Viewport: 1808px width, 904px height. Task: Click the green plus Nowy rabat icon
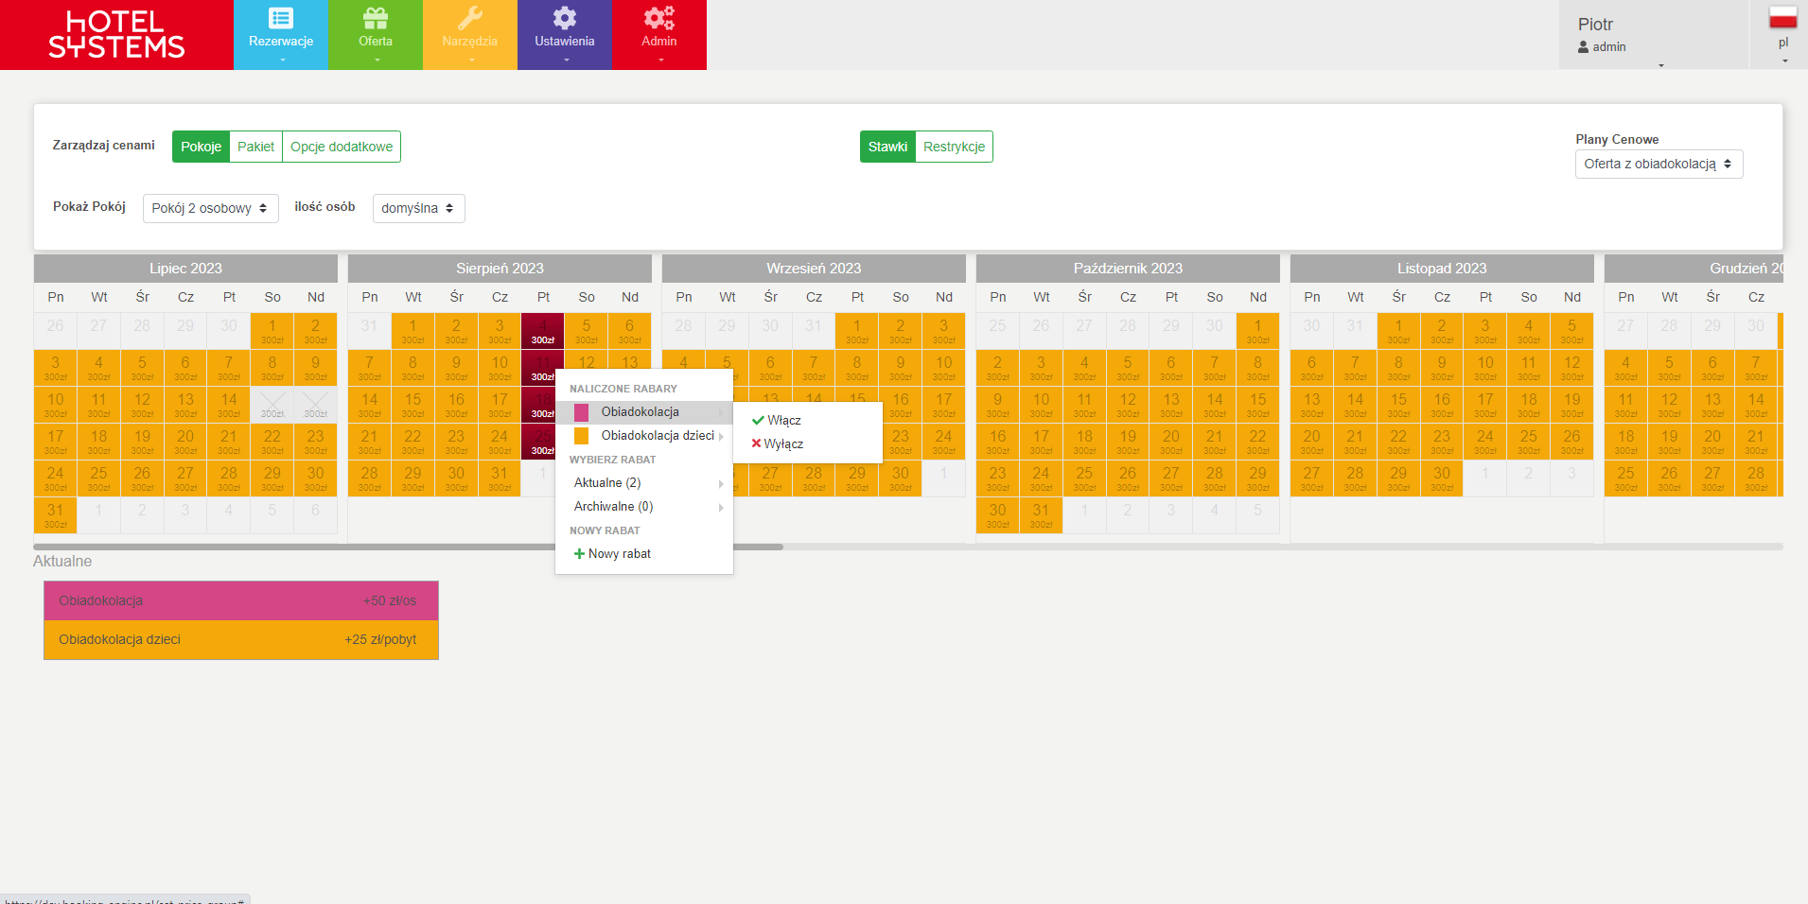[579, 554]
